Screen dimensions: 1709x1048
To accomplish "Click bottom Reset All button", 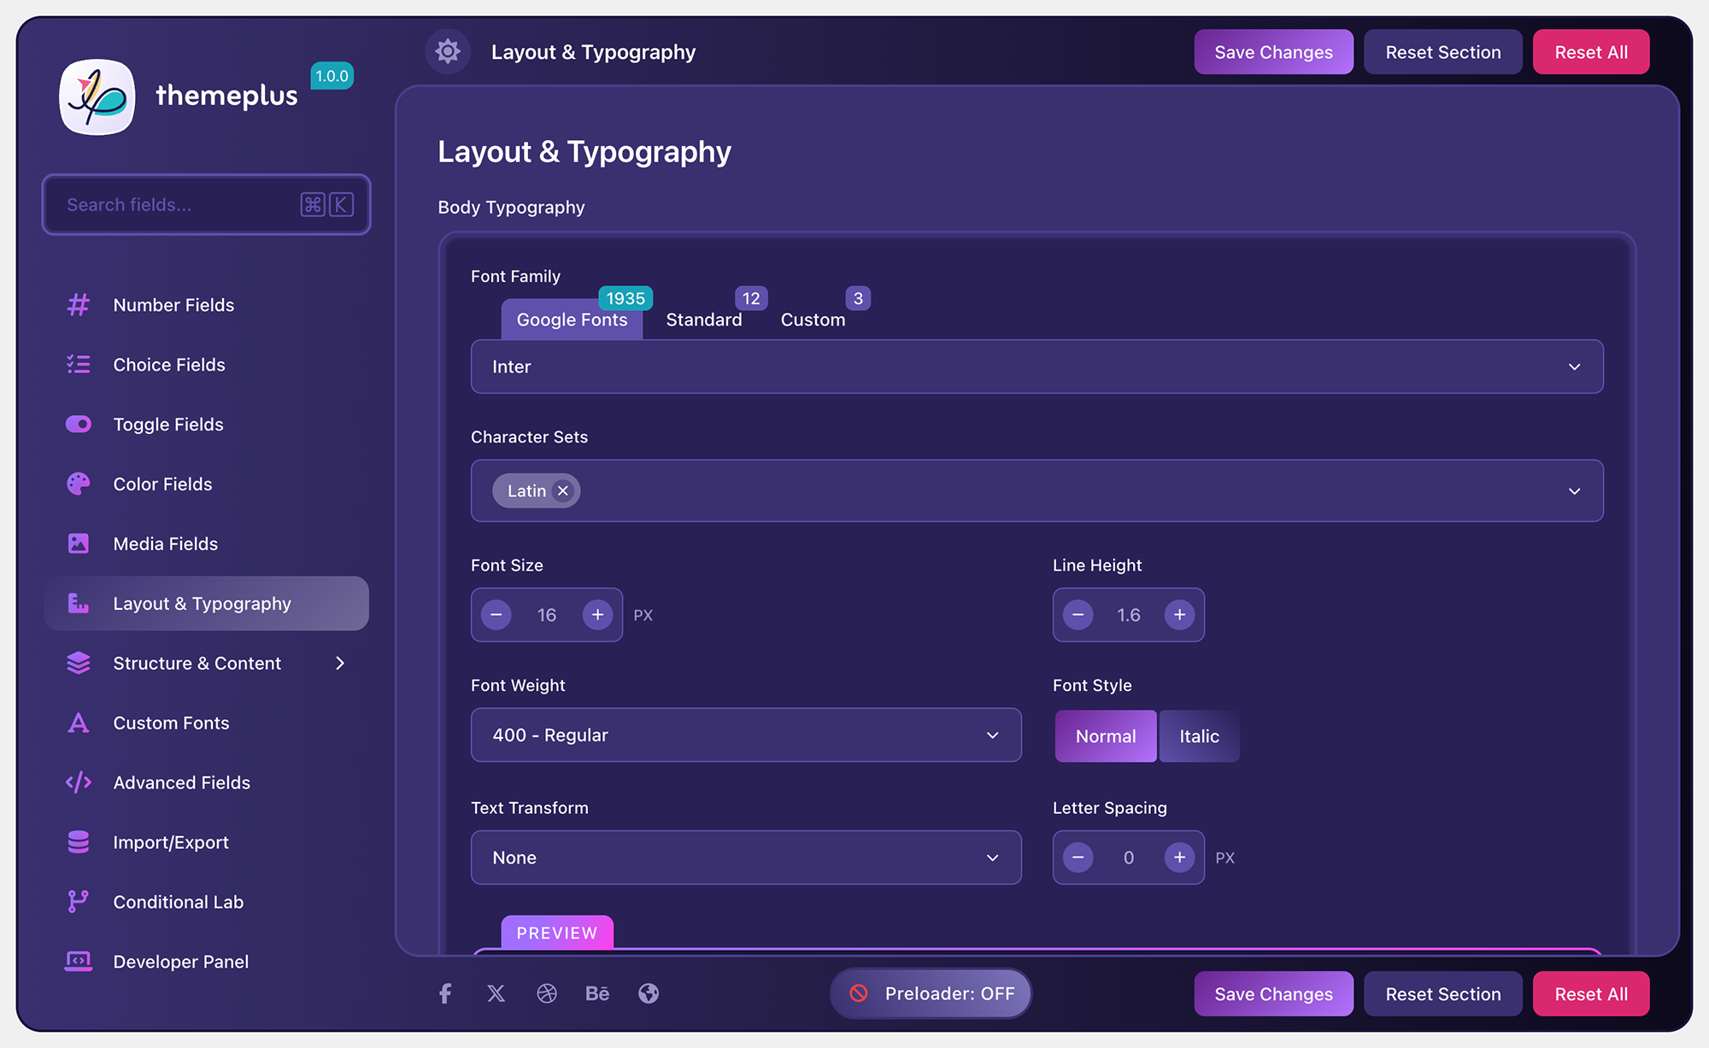I will coord(1591,994).
